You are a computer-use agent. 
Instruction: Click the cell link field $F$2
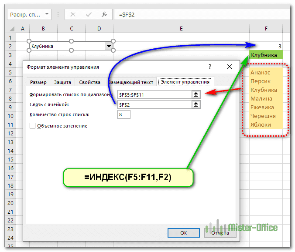pyautogui.click(x=154, y=105)
